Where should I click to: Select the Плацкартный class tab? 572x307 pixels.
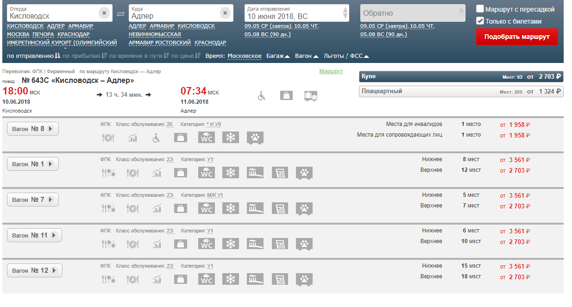(x=461, y=91)
